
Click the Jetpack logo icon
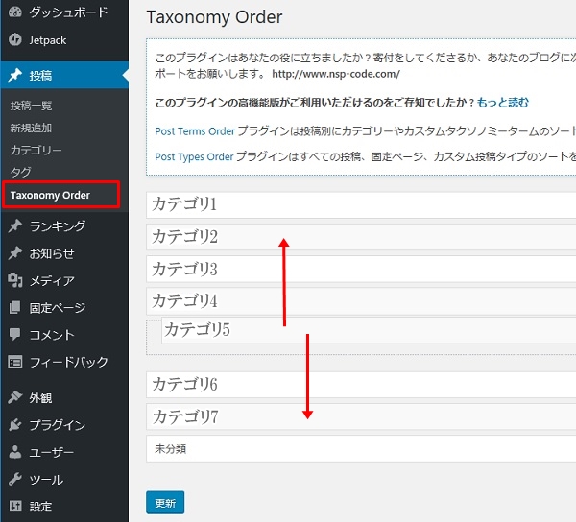pos(15,39)
